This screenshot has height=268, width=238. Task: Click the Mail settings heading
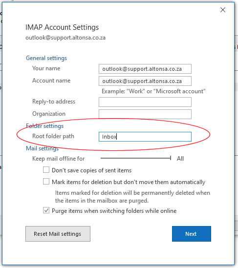42,148
